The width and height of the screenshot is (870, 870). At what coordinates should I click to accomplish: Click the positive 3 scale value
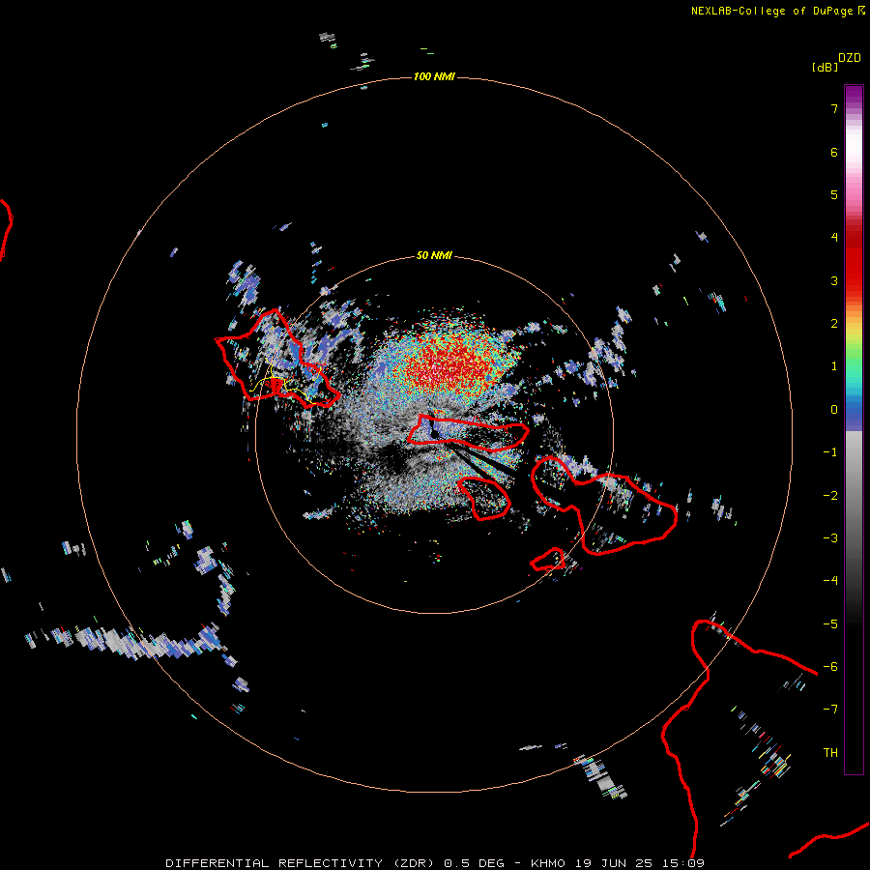tap(834, 280)
